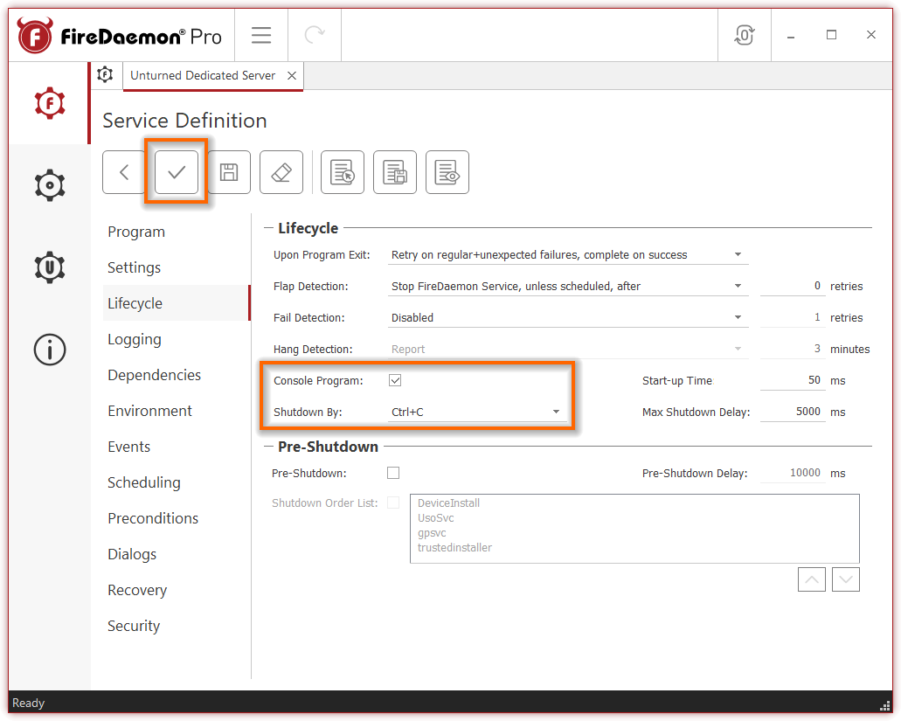Click the services list gear tab icon

click(105, 74)
